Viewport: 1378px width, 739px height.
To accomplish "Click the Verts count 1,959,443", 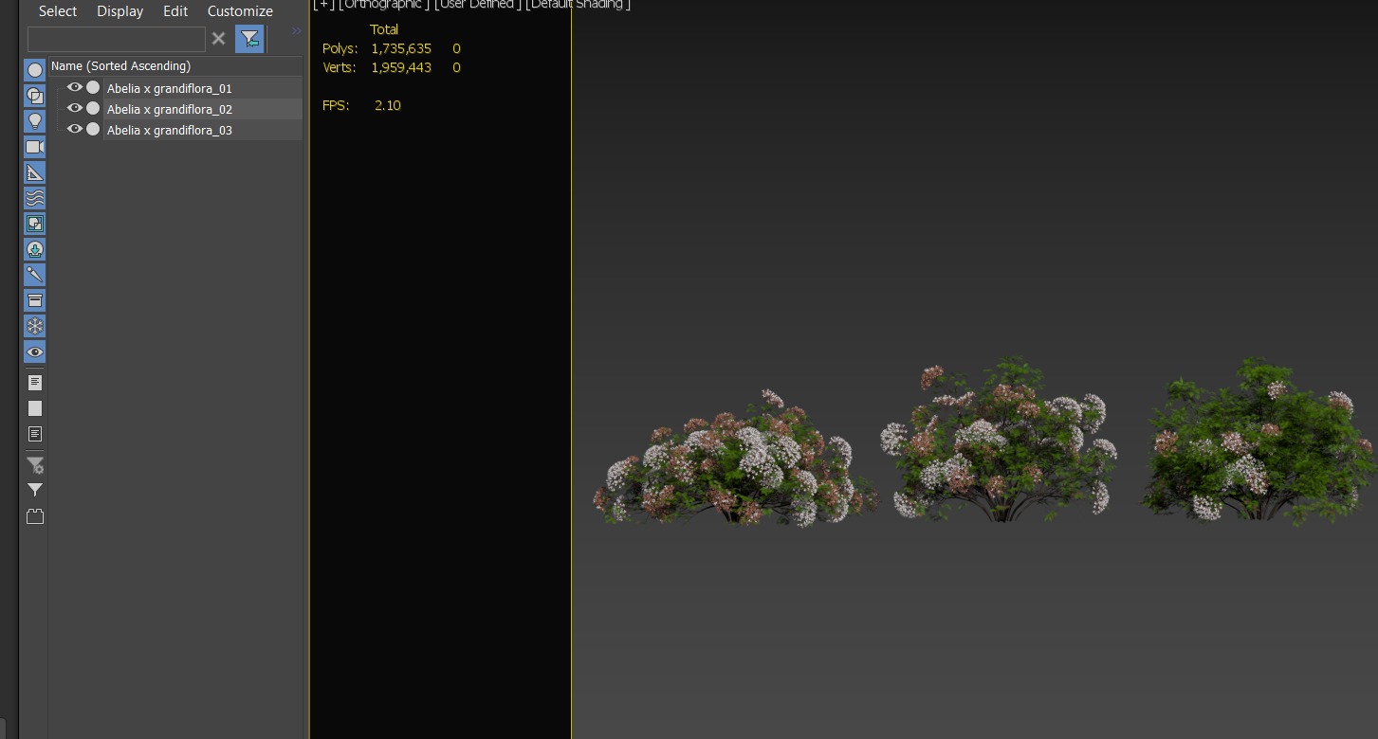I will 401,67.
